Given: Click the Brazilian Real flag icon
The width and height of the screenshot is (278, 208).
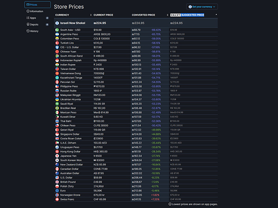Looking at the screenshot, I should (57, 108).
